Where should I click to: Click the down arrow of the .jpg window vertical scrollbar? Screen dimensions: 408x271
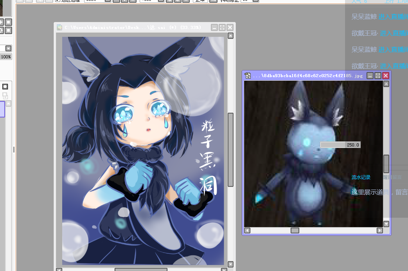pos(386,224)
